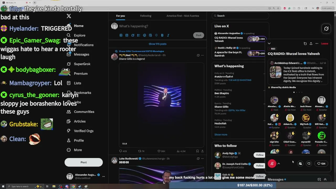Click Show 175 posts
Image resolution: width=336 pixels, height=189 pixels.
pos(157,44)
